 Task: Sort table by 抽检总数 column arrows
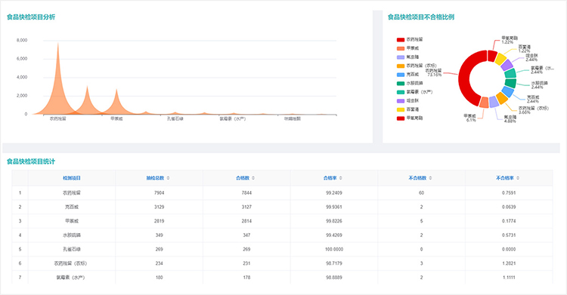pyautogui.click(x=168, y=178)
